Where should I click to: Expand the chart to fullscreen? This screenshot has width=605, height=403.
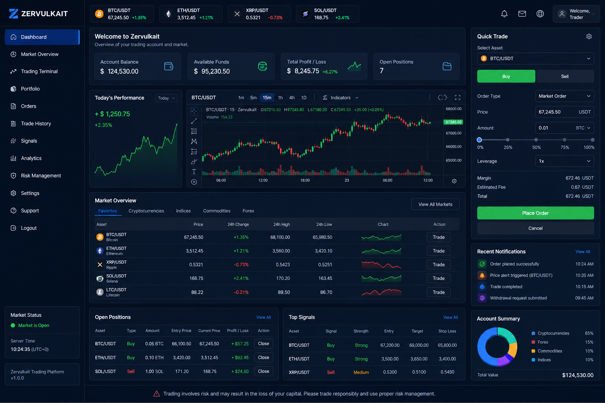tap(458, 98)
